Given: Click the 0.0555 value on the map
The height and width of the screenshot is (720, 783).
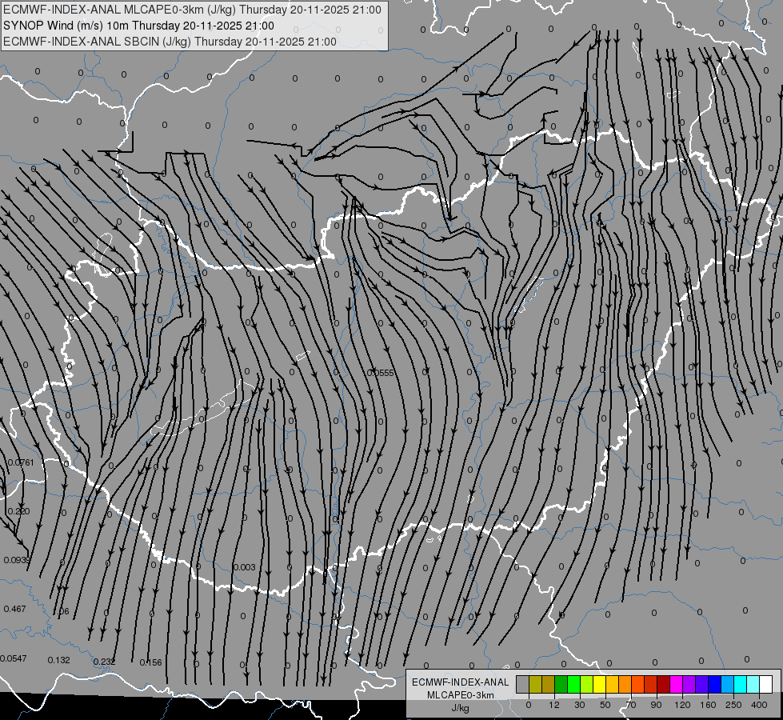Looking at the screenshot, I should pyautogui.click(x=381, y=373).
